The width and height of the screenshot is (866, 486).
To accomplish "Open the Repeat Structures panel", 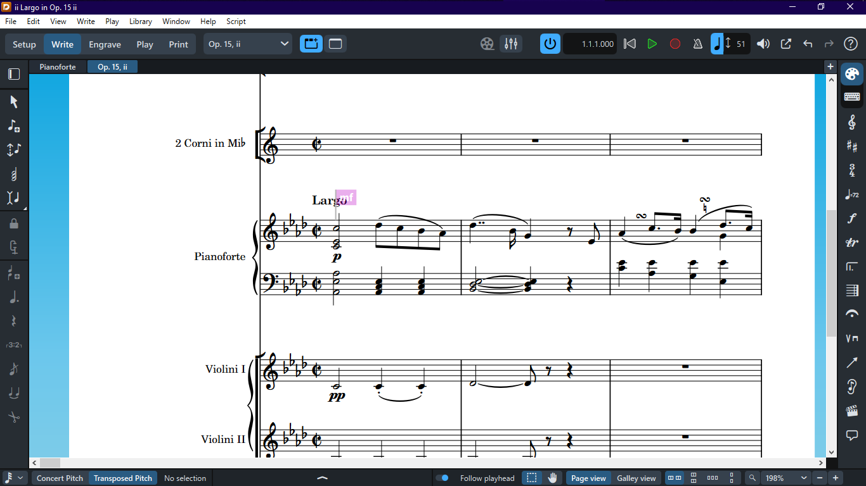I will 852,266.
